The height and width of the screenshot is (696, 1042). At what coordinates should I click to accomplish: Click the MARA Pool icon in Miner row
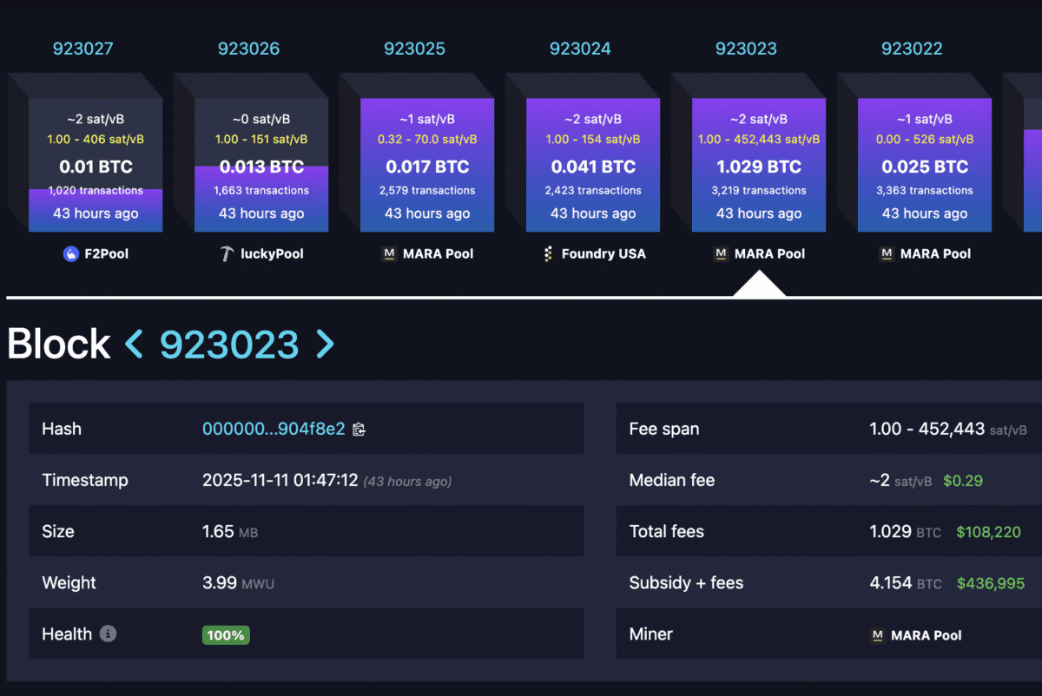pyautogui.click(x=877, y=635)
